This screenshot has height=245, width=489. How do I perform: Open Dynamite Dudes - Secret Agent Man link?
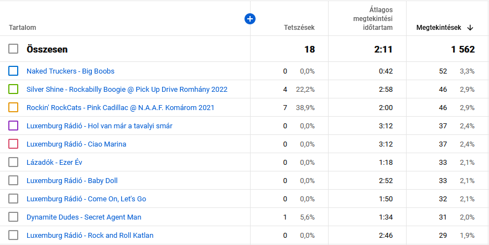click(x=84, y=217)
